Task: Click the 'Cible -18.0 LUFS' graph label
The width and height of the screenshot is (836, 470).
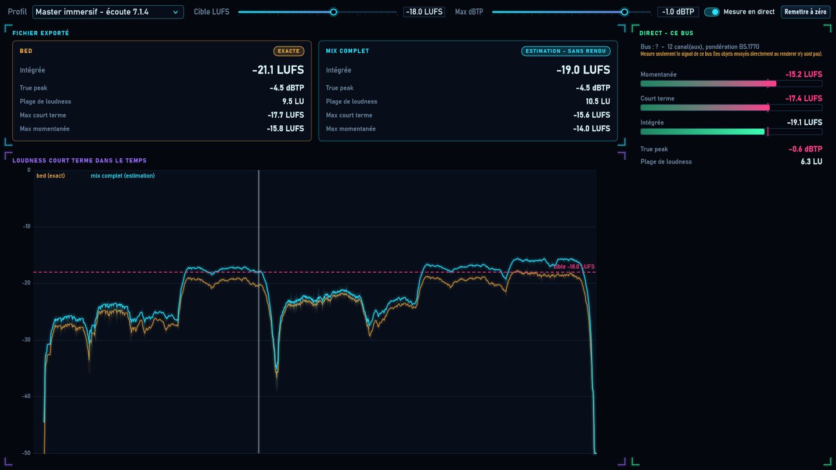Action: tap(574, 267)
